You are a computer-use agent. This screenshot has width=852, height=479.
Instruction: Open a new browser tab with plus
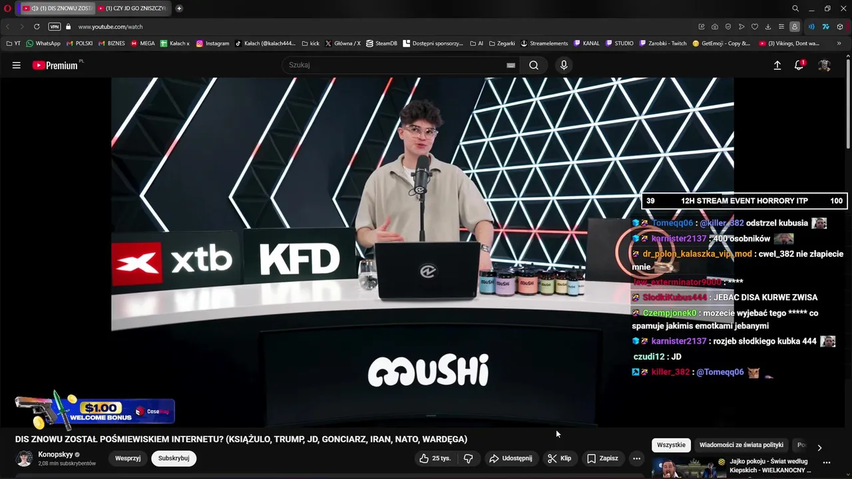[179, 9]
